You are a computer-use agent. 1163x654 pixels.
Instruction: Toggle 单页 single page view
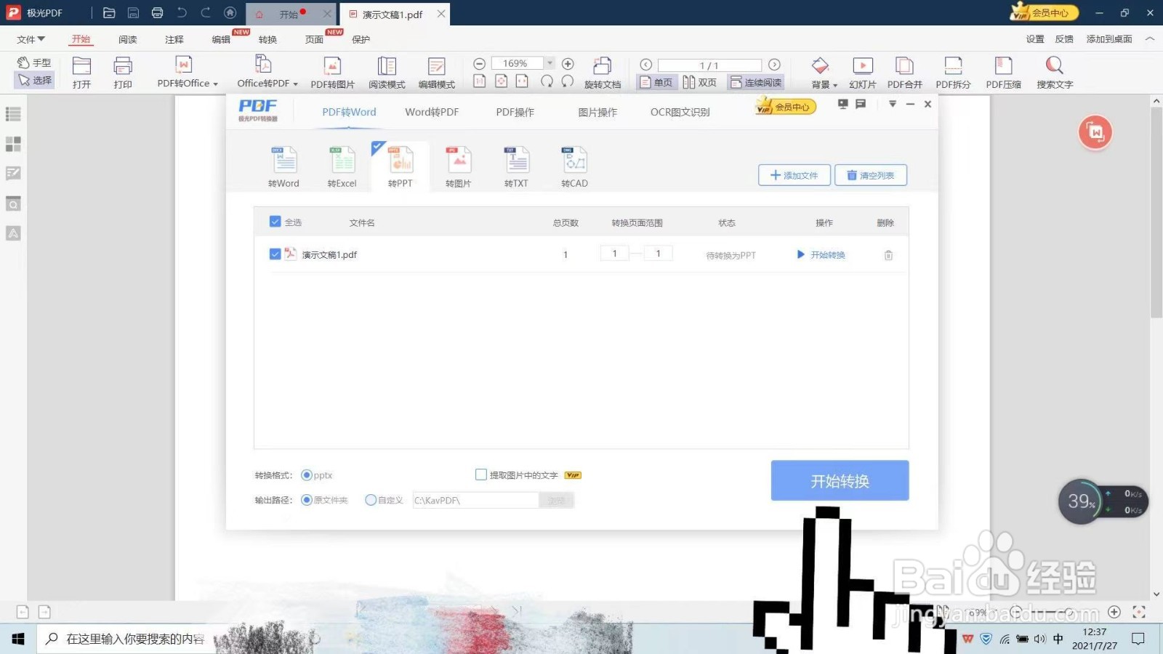[656, 83]
